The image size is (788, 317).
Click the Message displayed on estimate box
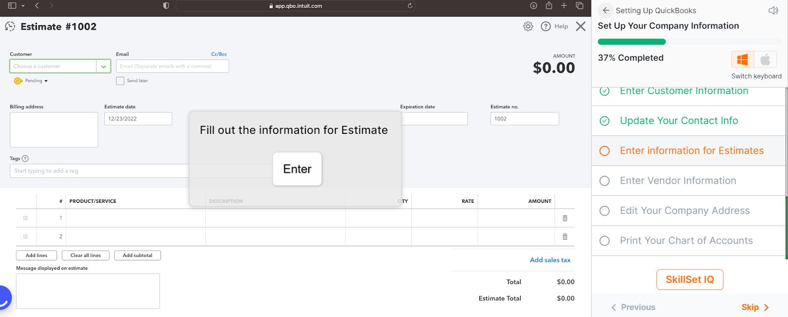[88, 291]
